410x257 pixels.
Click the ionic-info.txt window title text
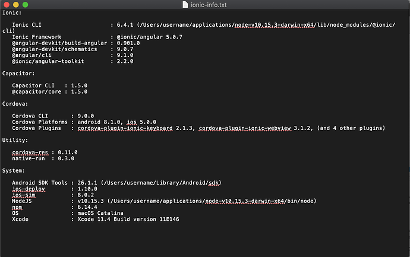[x=205, y=5]
